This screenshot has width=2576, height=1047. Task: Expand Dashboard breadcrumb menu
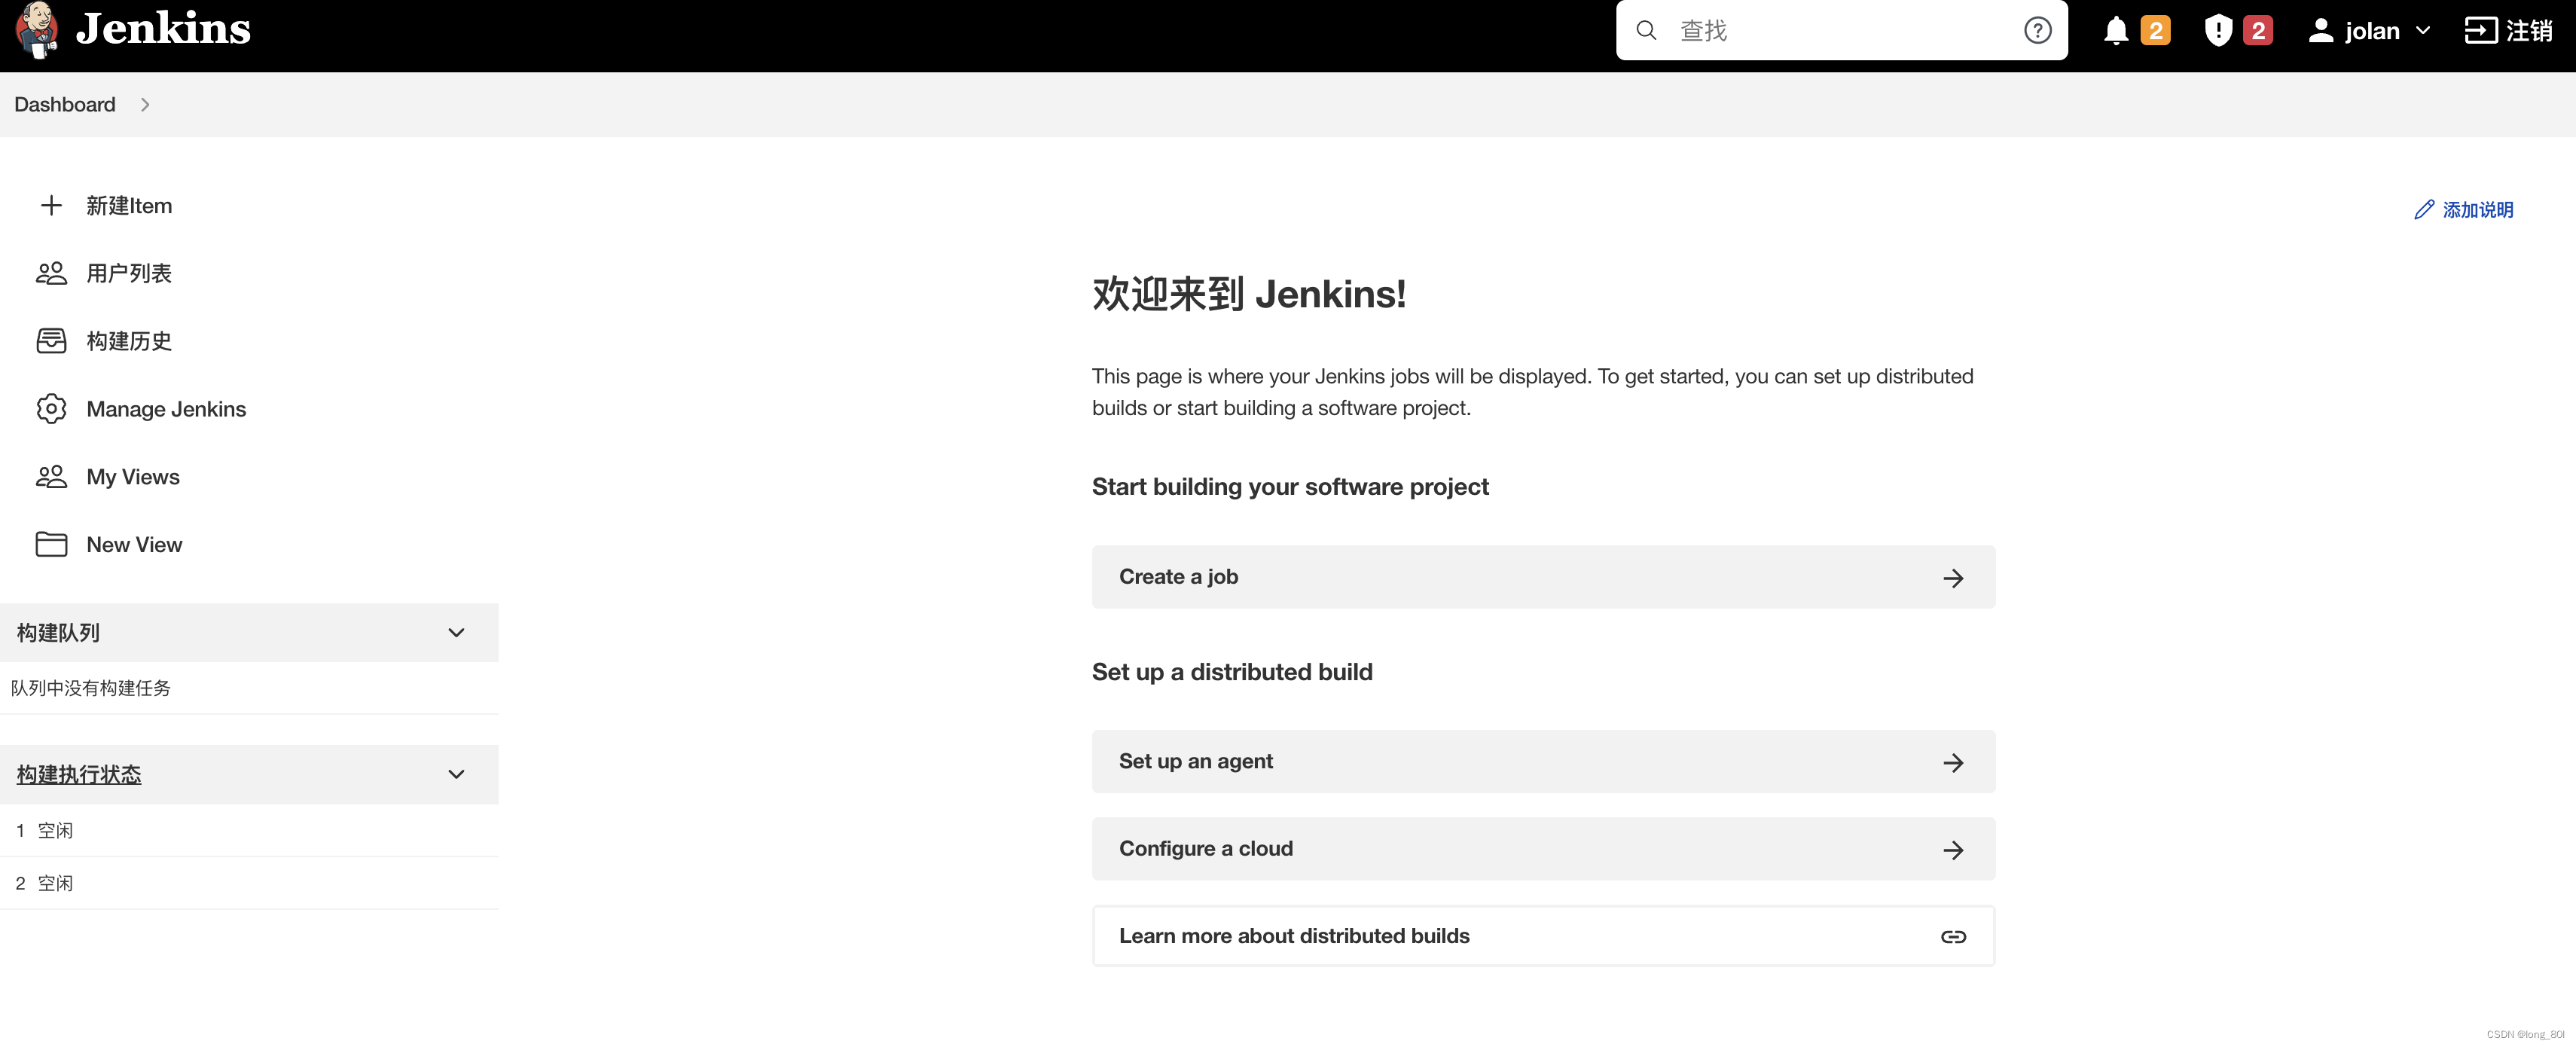[x=146, y=103]
